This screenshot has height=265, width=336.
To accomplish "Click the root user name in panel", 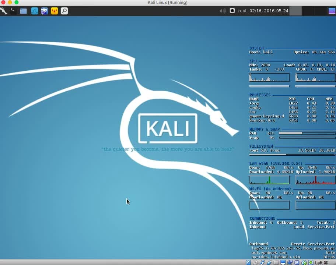I will 242,11.
